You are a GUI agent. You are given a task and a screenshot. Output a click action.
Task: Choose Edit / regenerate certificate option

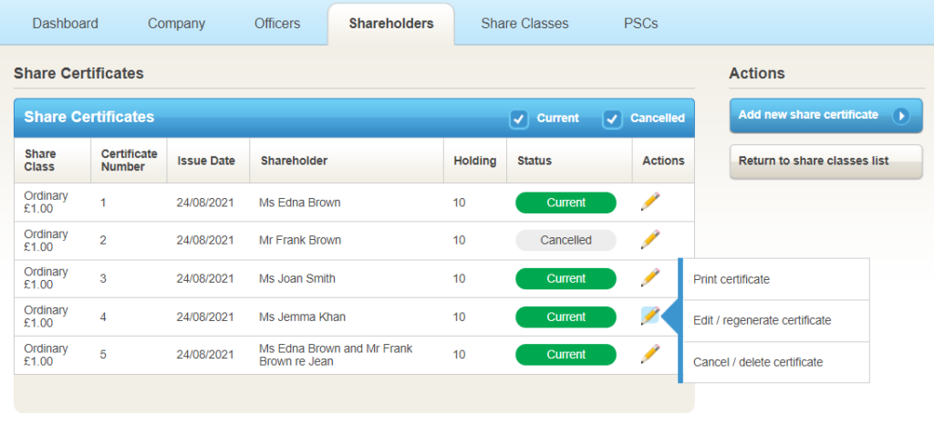coord(762,320)
